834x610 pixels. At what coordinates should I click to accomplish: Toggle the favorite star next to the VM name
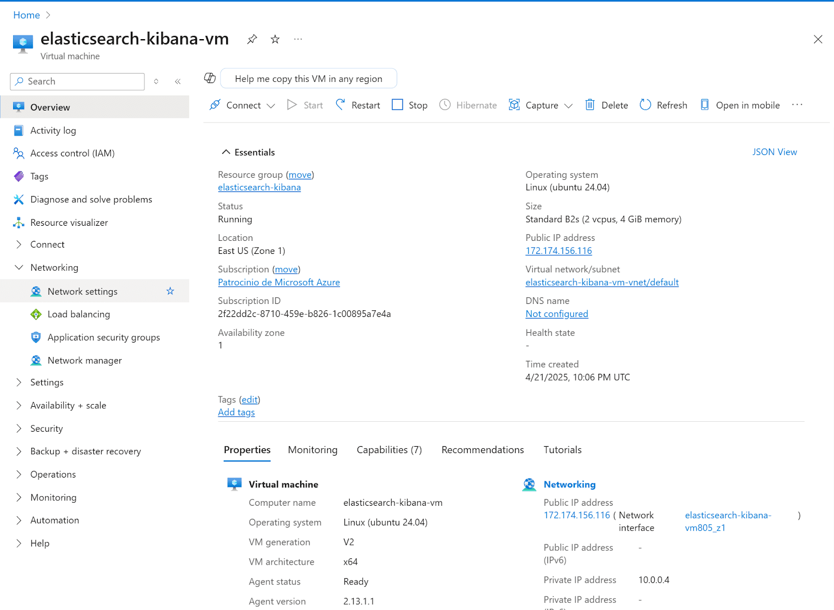tap(275, 39)
